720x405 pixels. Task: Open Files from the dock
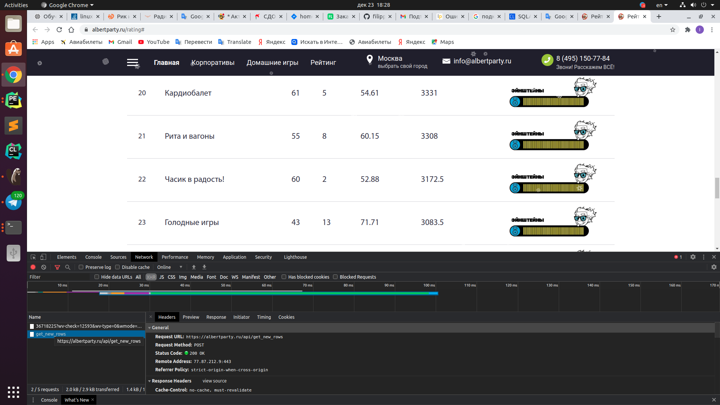pos(13,24)
